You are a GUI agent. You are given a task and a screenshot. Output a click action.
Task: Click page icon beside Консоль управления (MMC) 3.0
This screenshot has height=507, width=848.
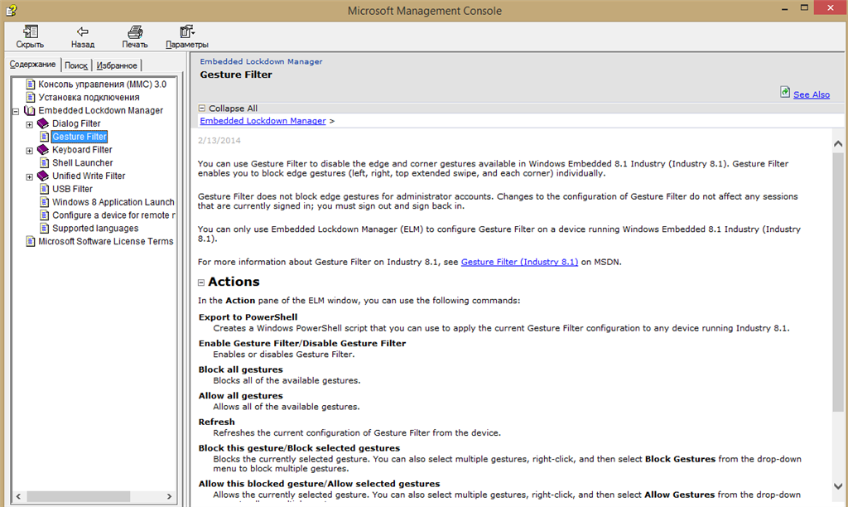(x=31, y=84)
